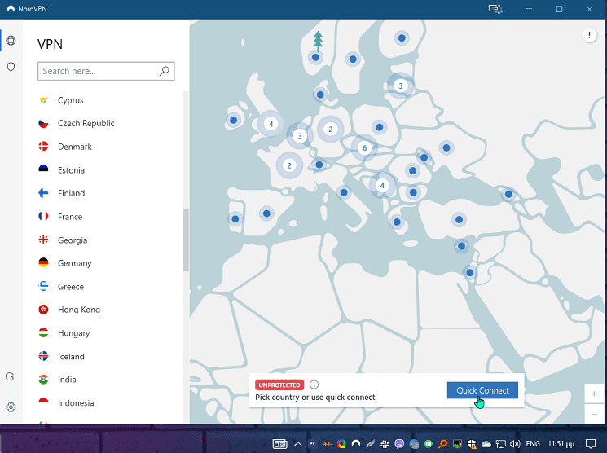Show hidden icons in system tray
Viewport: 607px width, 453px height.
[297, 444]
